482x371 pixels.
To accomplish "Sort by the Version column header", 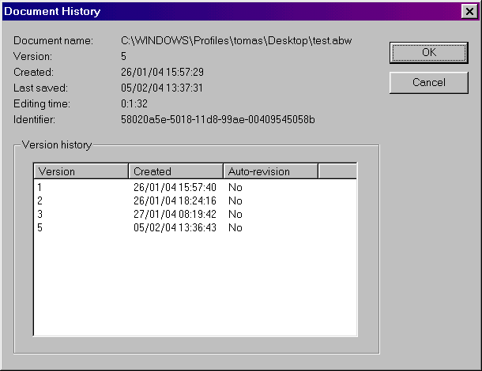I will click(81, 171).
